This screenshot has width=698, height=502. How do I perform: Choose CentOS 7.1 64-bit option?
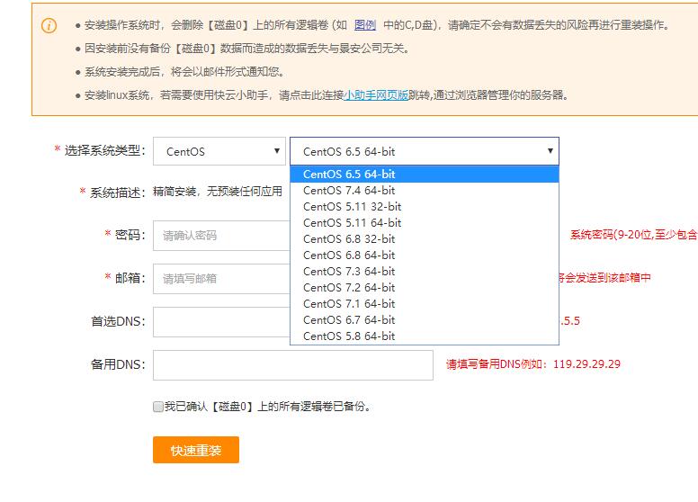425,303
